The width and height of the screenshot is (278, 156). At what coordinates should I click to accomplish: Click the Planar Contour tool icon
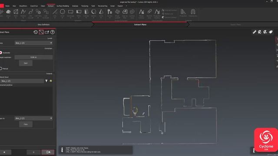[x=141, y=12]
